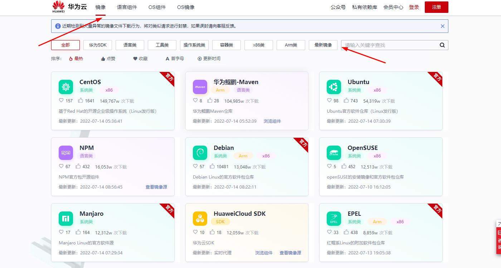
Task: Filter by Arm类 category
Action: click(291, 45)
